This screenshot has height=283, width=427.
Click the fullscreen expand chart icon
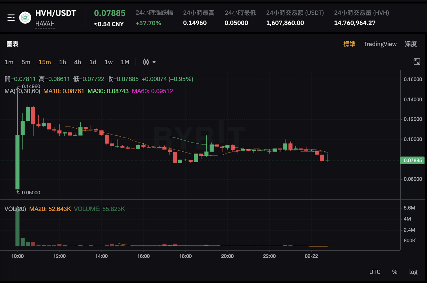417,62
